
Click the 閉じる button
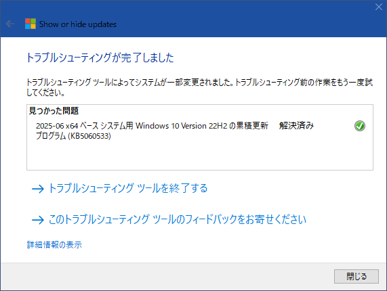356,276
